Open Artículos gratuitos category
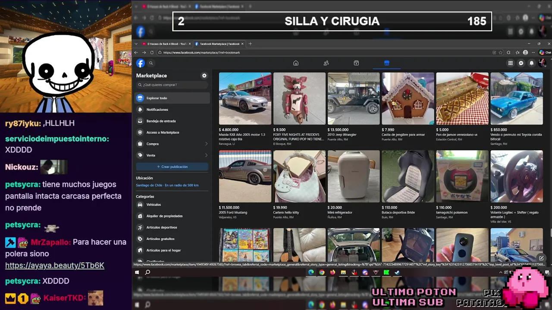The height and width of the screenshot is (310, 552). tap(172, 239)
